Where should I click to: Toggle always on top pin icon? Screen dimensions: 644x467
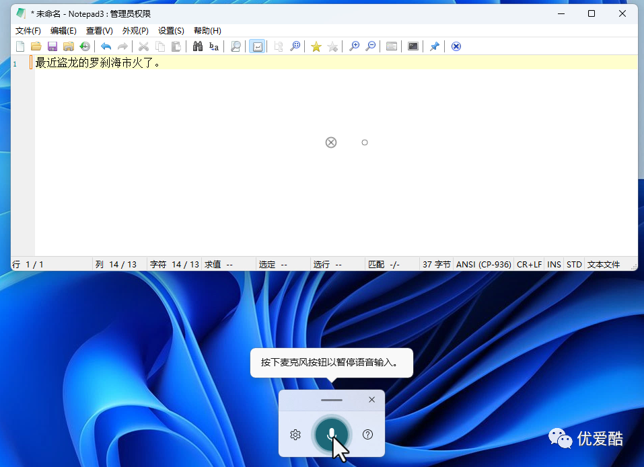435,46
